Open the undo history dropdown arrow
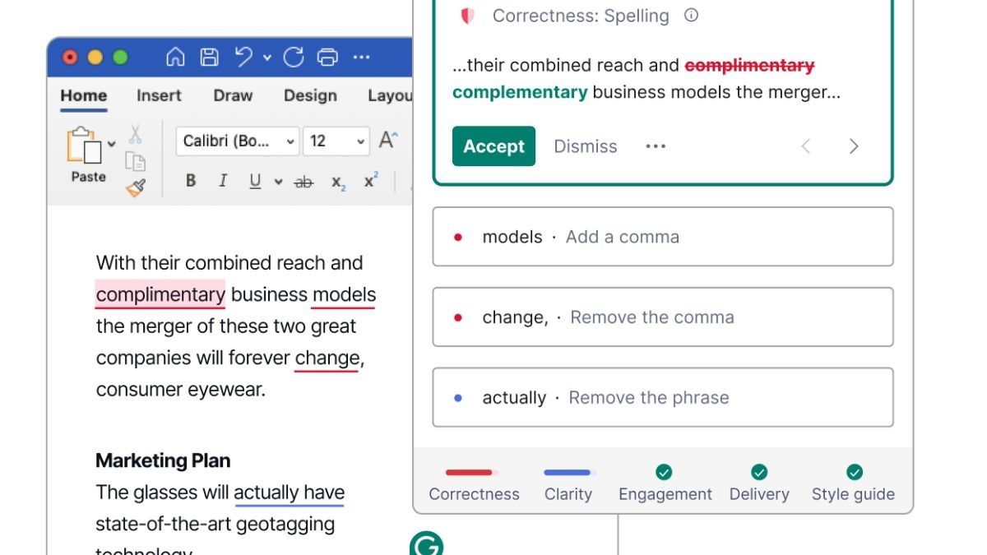 [267, 58]
